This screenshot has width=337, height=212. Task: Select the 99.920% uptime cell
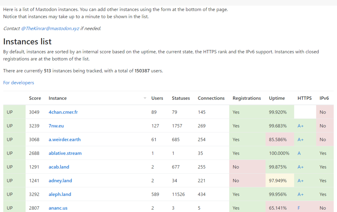[x=280, y=112]
